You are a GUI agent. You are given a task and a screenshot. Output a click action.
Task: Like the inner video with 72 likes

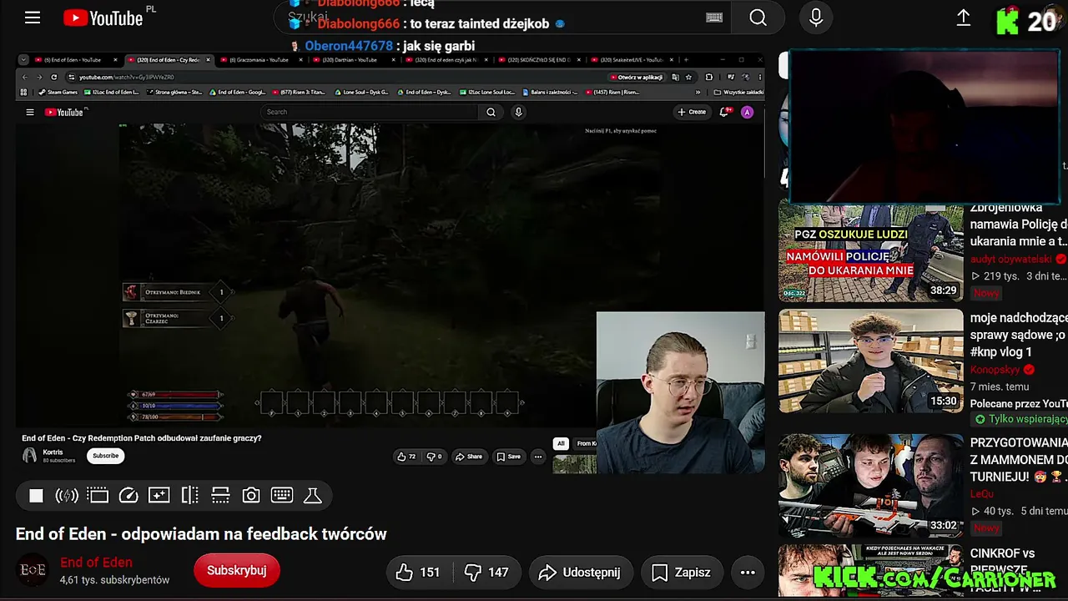point(407,457)
